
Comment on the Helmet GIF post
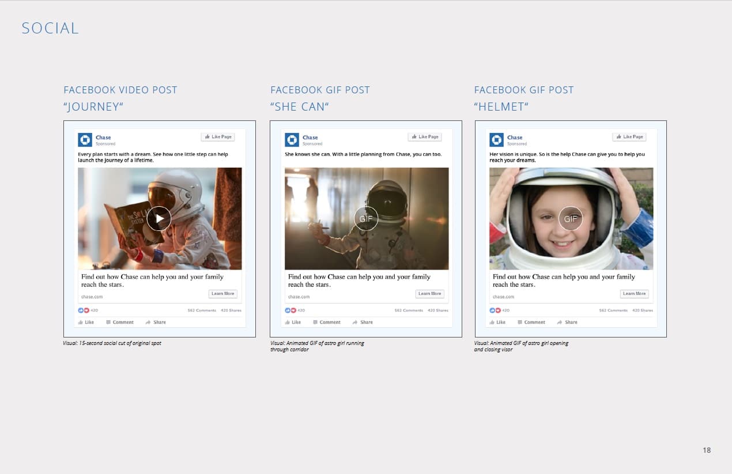coord(531,322)
